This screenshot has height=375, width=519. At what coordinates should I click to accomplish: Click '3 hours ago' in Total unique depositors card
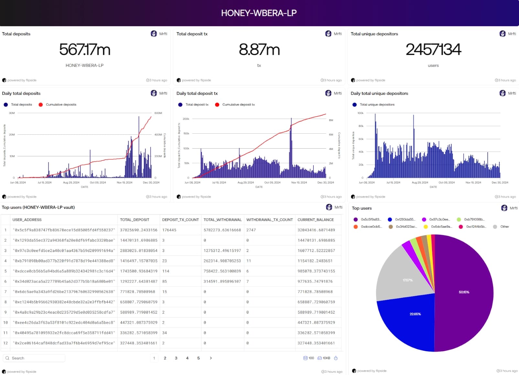507,80
